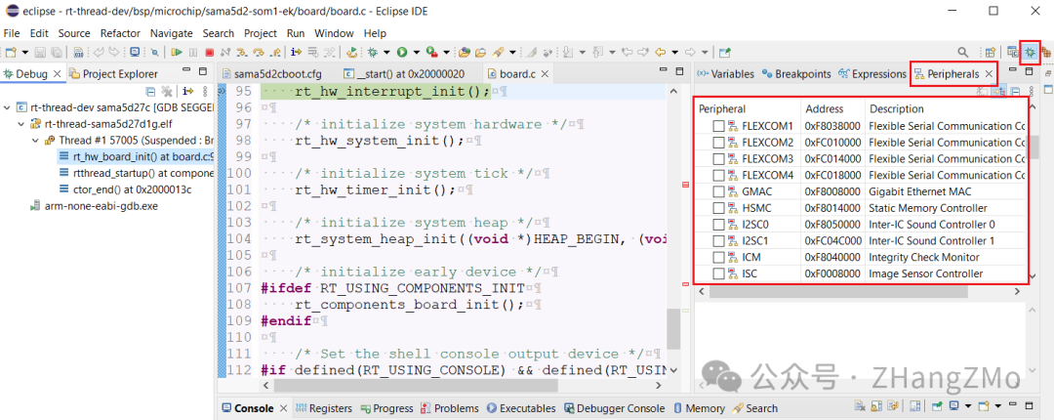Click the Skip All Breakpoints icon
This screenshot has width=1054, height=420.
point(154,52)
